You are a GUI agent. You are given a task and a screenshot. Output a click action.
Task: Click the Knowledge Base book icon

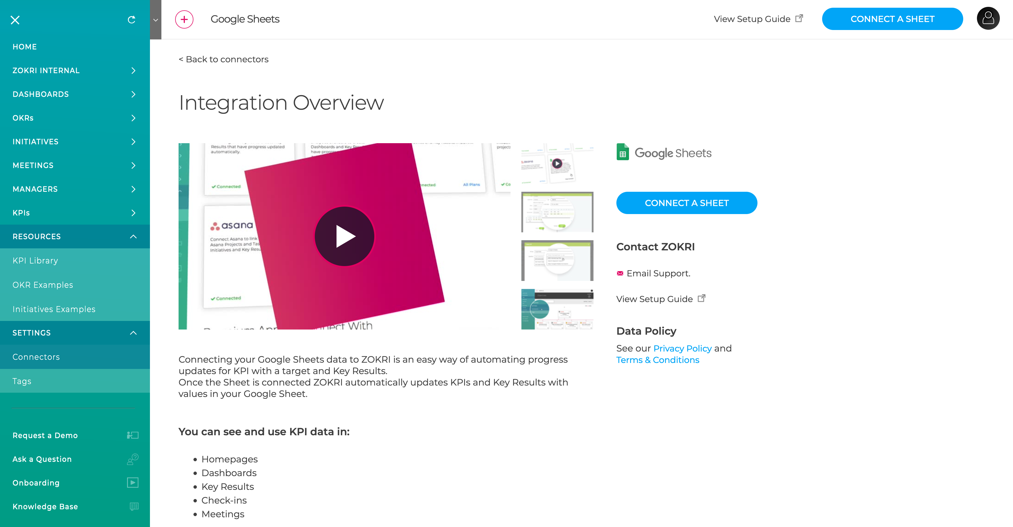(134, 507)
